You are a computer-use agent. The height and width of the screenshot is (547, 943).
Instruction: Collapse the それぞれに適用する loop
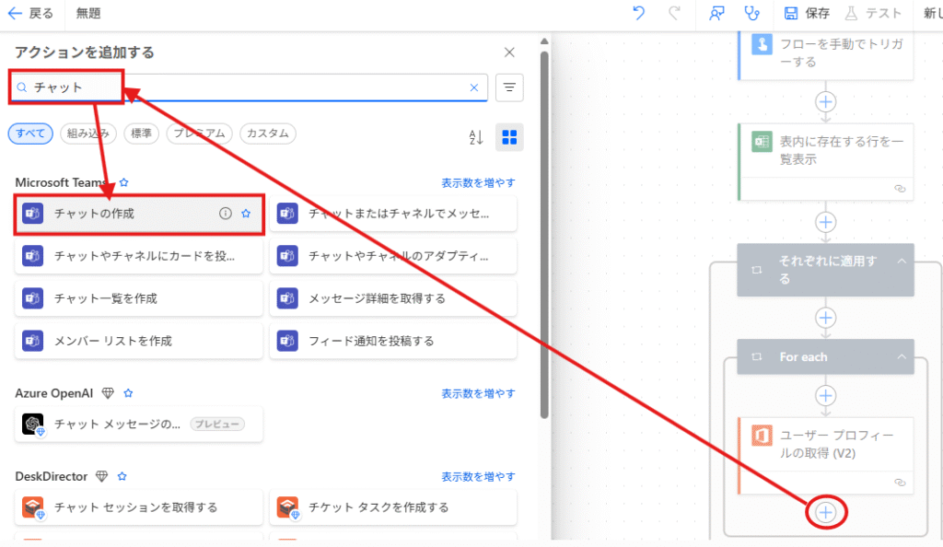tap(902, 261)
